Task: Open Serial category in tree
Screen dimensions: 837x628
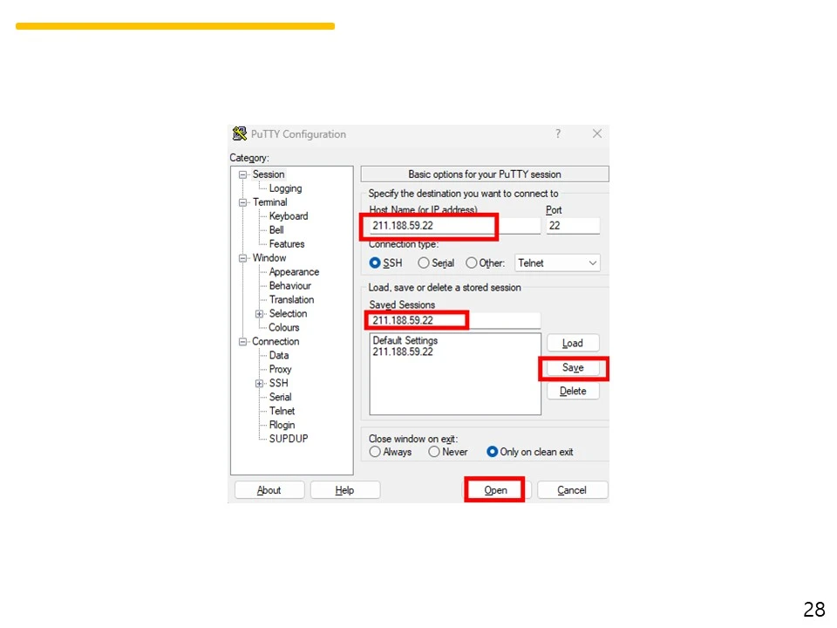Action: click(x=280, y=397)
